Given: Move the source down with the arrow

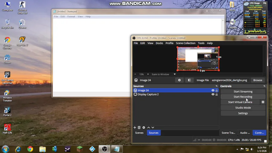Looking at the screenshot, I should 153,127.
